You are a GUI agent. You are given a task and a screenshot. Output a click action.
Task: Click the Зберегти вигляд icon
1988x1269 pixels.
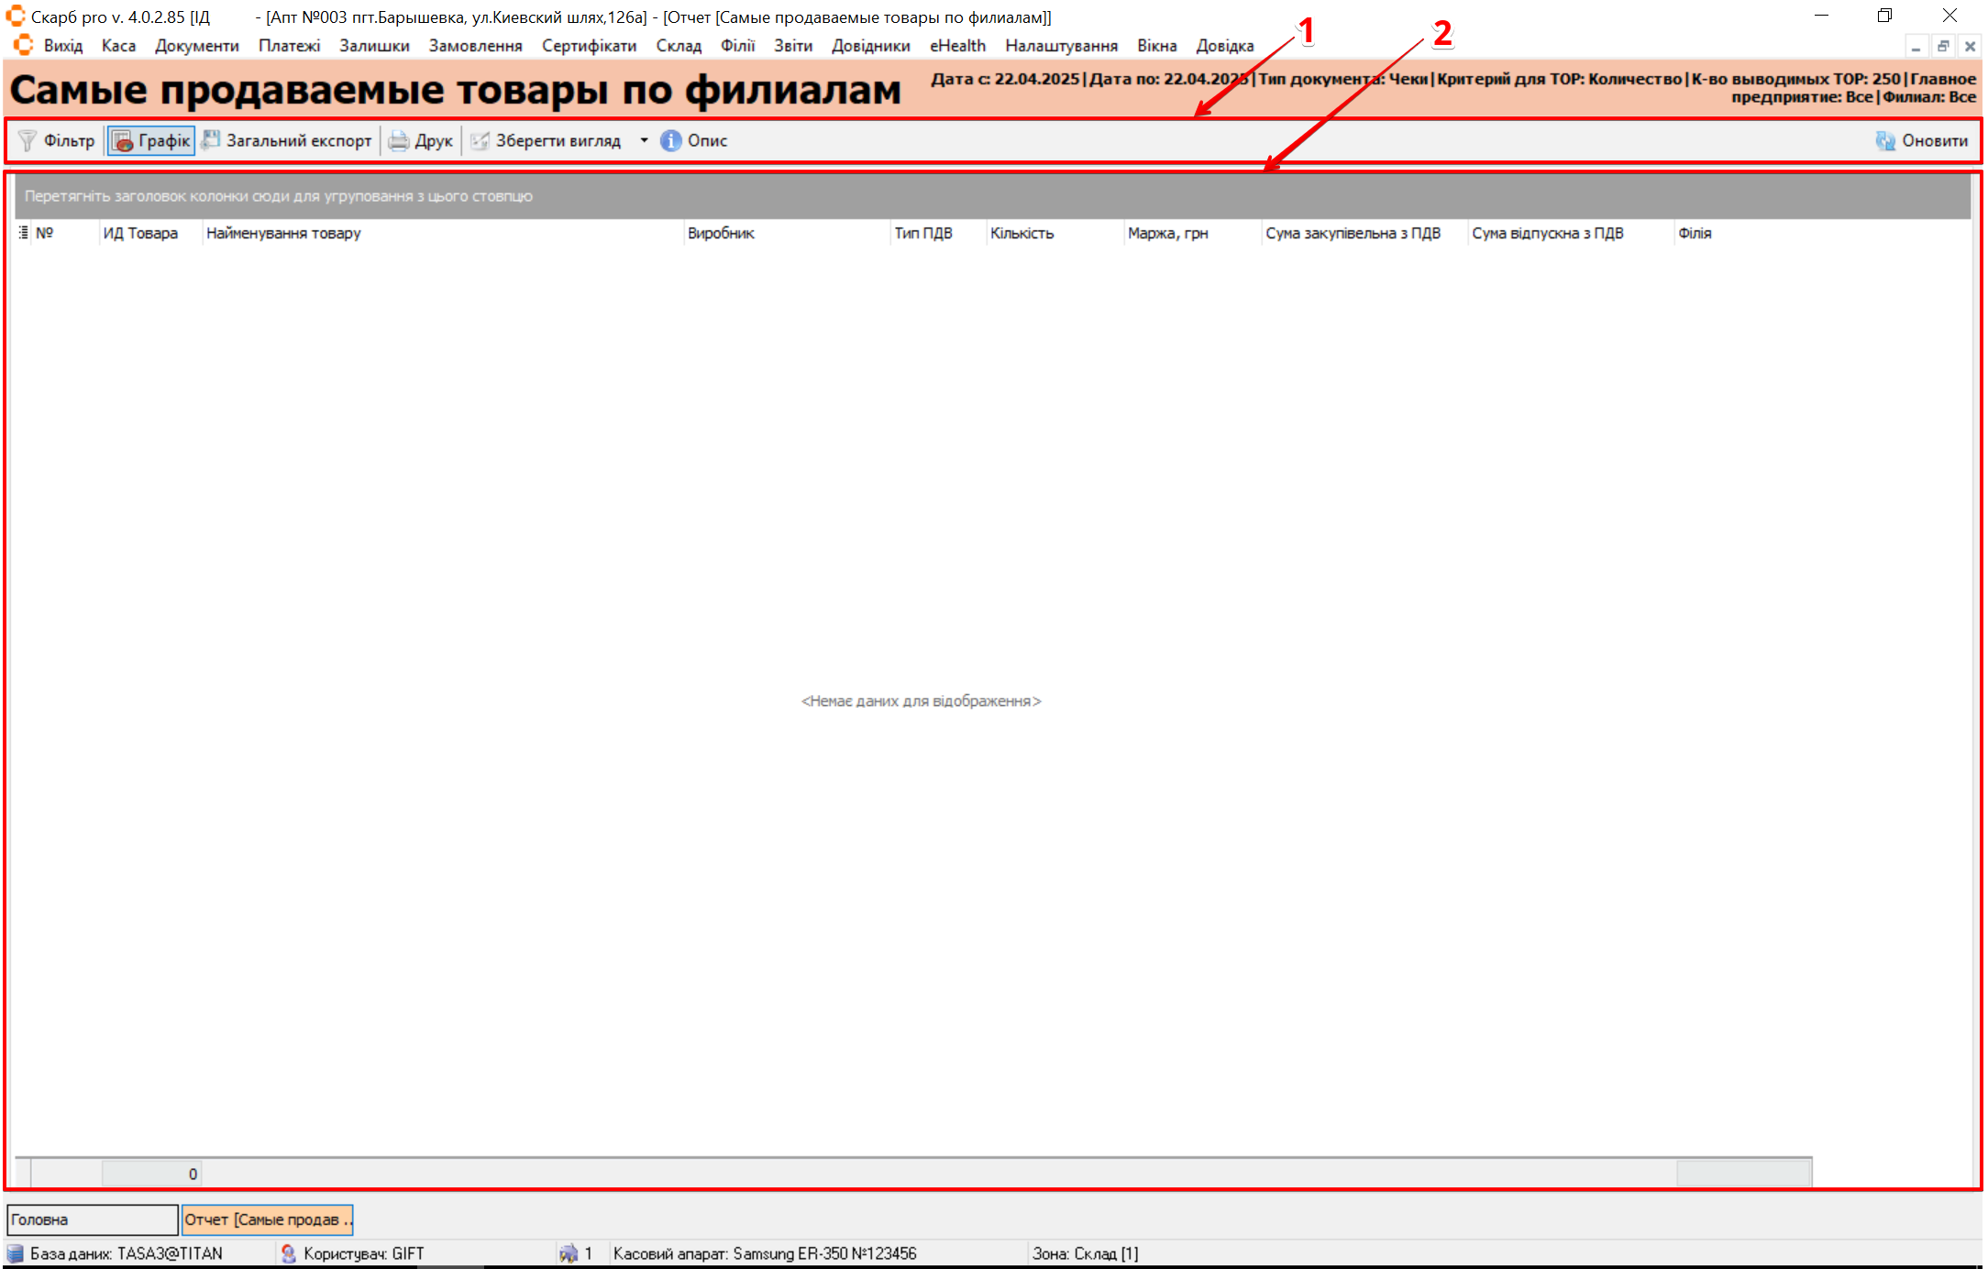(480, 140)
